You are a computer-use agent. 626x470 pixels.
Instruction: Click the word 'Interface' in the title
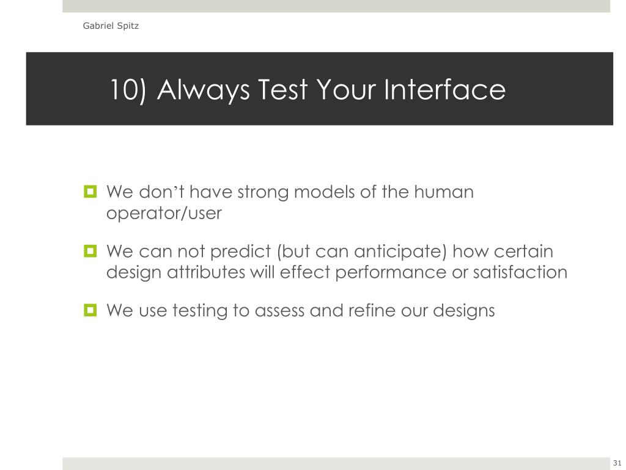(x=445, y=89)
